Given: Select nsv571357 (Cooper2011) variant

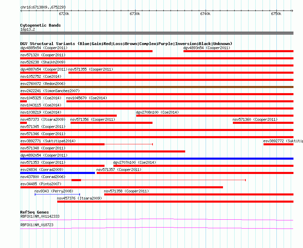Looking at the screenshot, I should point(119,170).
